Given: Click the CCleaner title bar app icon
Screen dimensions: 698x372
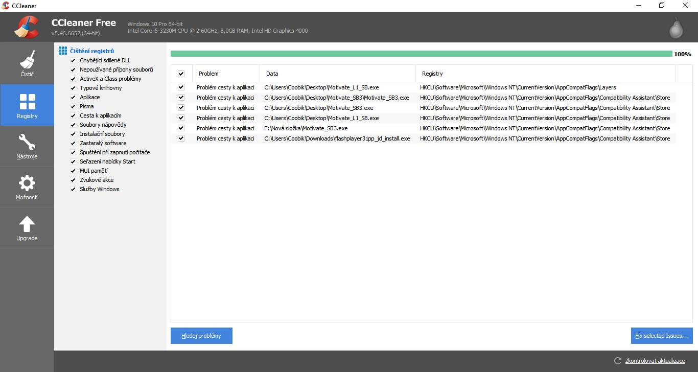Looking at the screenshot, I should 6,6.
